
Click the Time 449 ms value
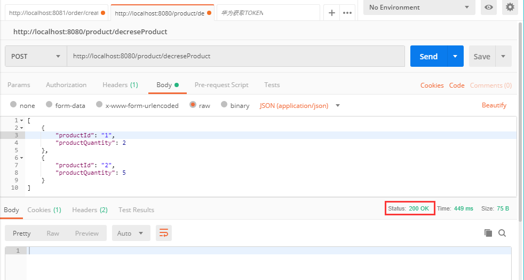464,208
